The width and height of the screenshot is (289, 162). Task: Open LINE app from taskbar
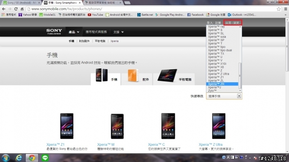(45, 158)
